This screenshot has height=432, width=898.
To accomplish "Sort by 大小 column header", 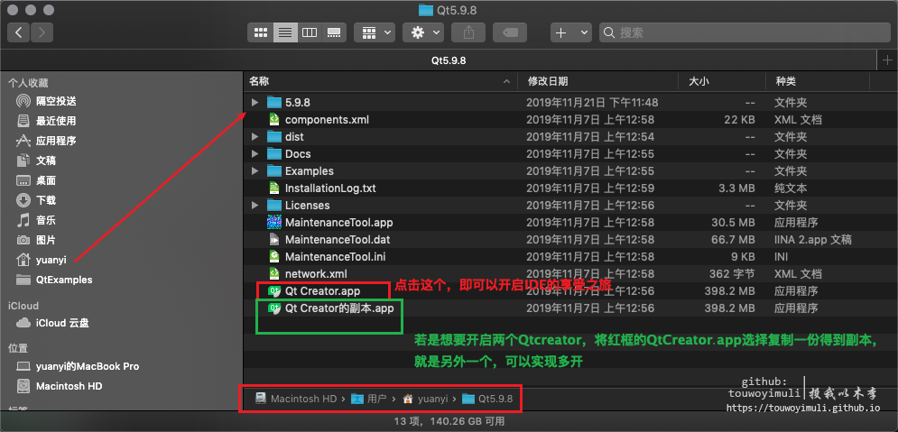I will click(722, 82).
